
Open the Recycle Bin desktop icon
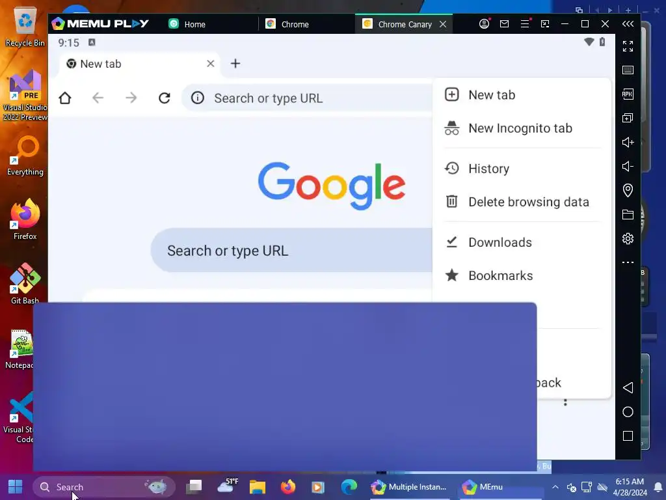point(25,27)
